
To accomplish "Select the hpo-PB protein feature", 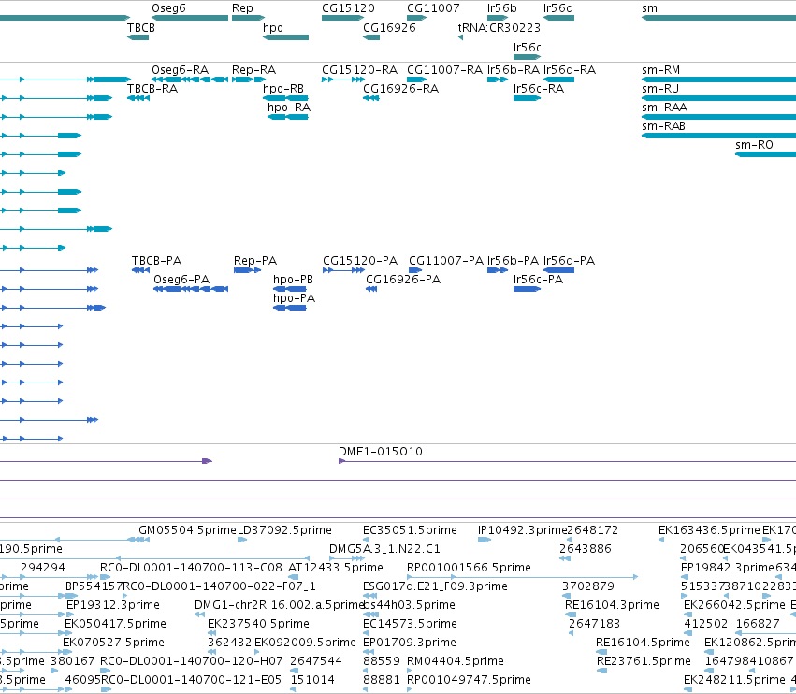I will click(x=290, y=289).
